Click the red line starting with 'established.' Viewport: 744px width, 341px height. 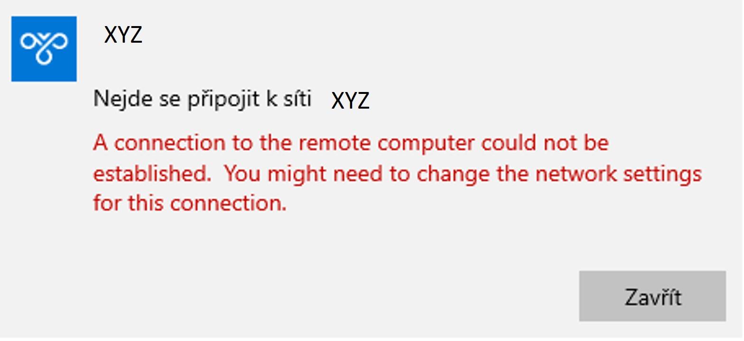pyautogui.click(x=398, y=174)
